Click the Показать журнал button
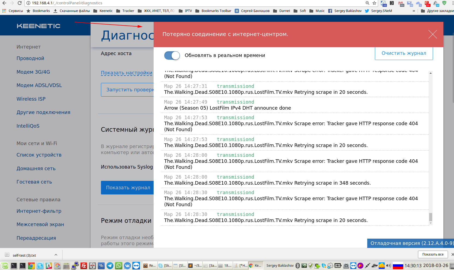Viewport: 454px width, 270px height. pos(127,188)
